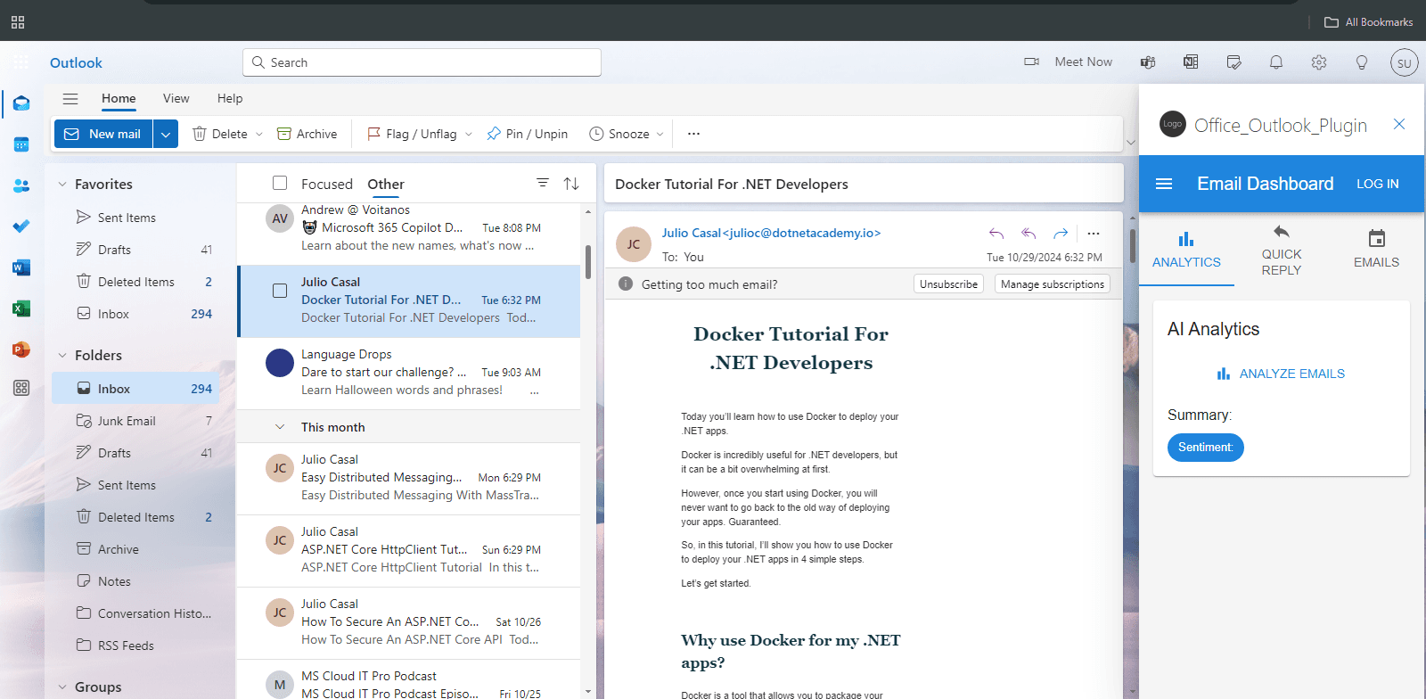Reply to Julio Casal's email

pos(996,234)
